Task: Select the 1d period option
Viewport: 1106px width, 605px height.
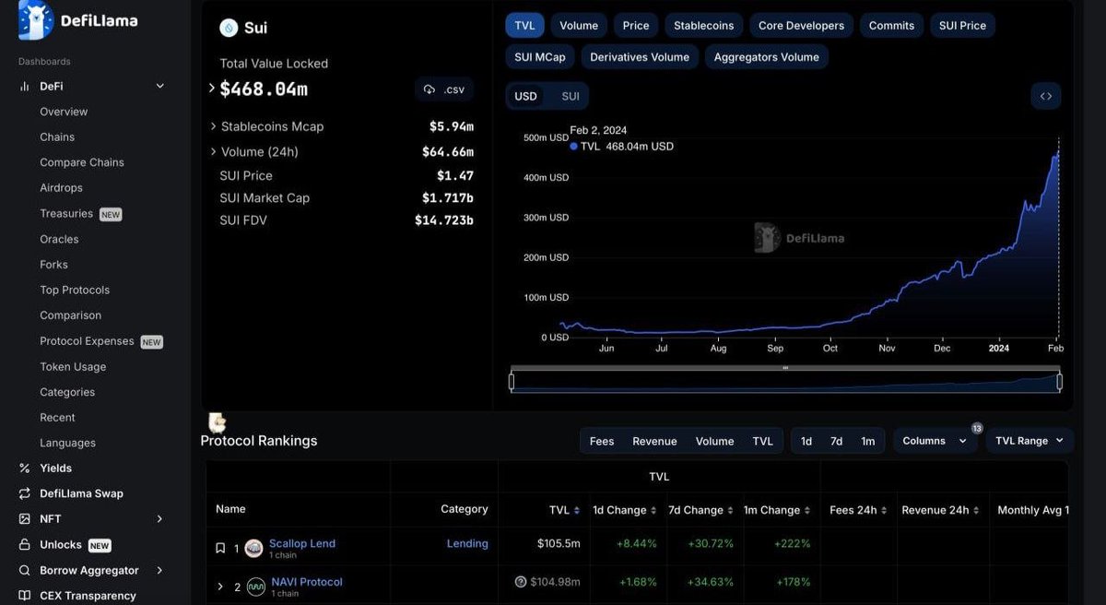Action: point(806,441)
